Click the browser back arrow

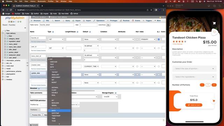coord(3,10)
